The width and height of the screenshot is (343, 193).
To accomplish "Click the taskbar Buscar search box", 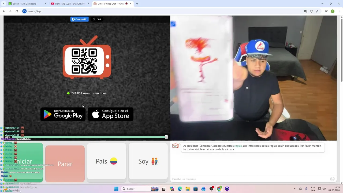I will (140, 189).
